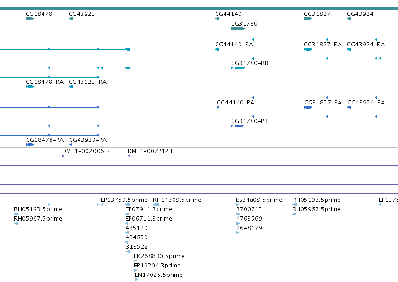Click the CG31780 gene arrow glyph
Screen dimensions: 398x282
point(238,29)
